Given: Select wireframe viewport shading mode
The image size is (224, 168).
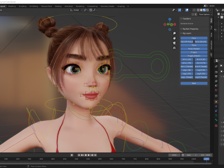Looking at the screenshot, I should pos(198,10).
